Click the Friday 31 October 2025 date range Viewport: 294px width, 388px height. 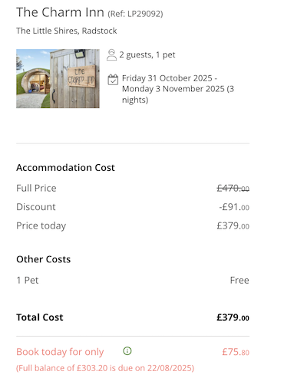click(x=178, y=89)
